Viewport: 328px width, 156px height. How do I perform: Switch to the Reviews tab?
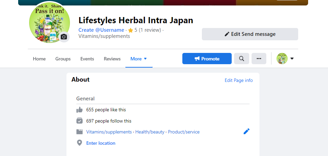tap(112, 59)
